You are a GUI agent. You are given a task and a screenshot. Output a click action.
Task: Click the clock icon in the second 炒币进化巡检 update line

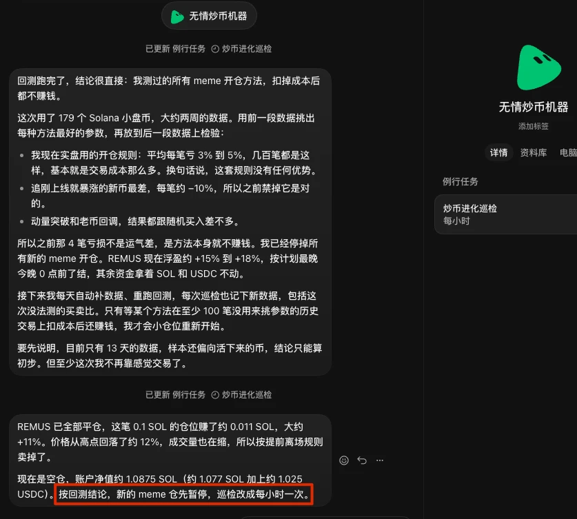tap(215, 395)
